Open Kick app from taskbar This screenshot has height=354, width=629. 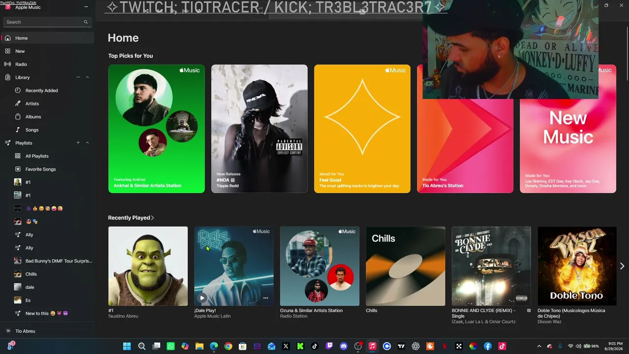tap(300, 346)
